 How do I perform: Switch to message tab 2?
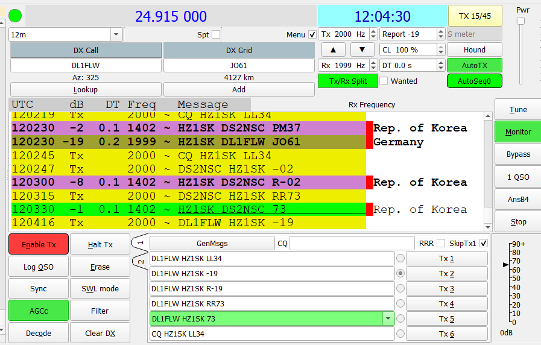(140, 262)
